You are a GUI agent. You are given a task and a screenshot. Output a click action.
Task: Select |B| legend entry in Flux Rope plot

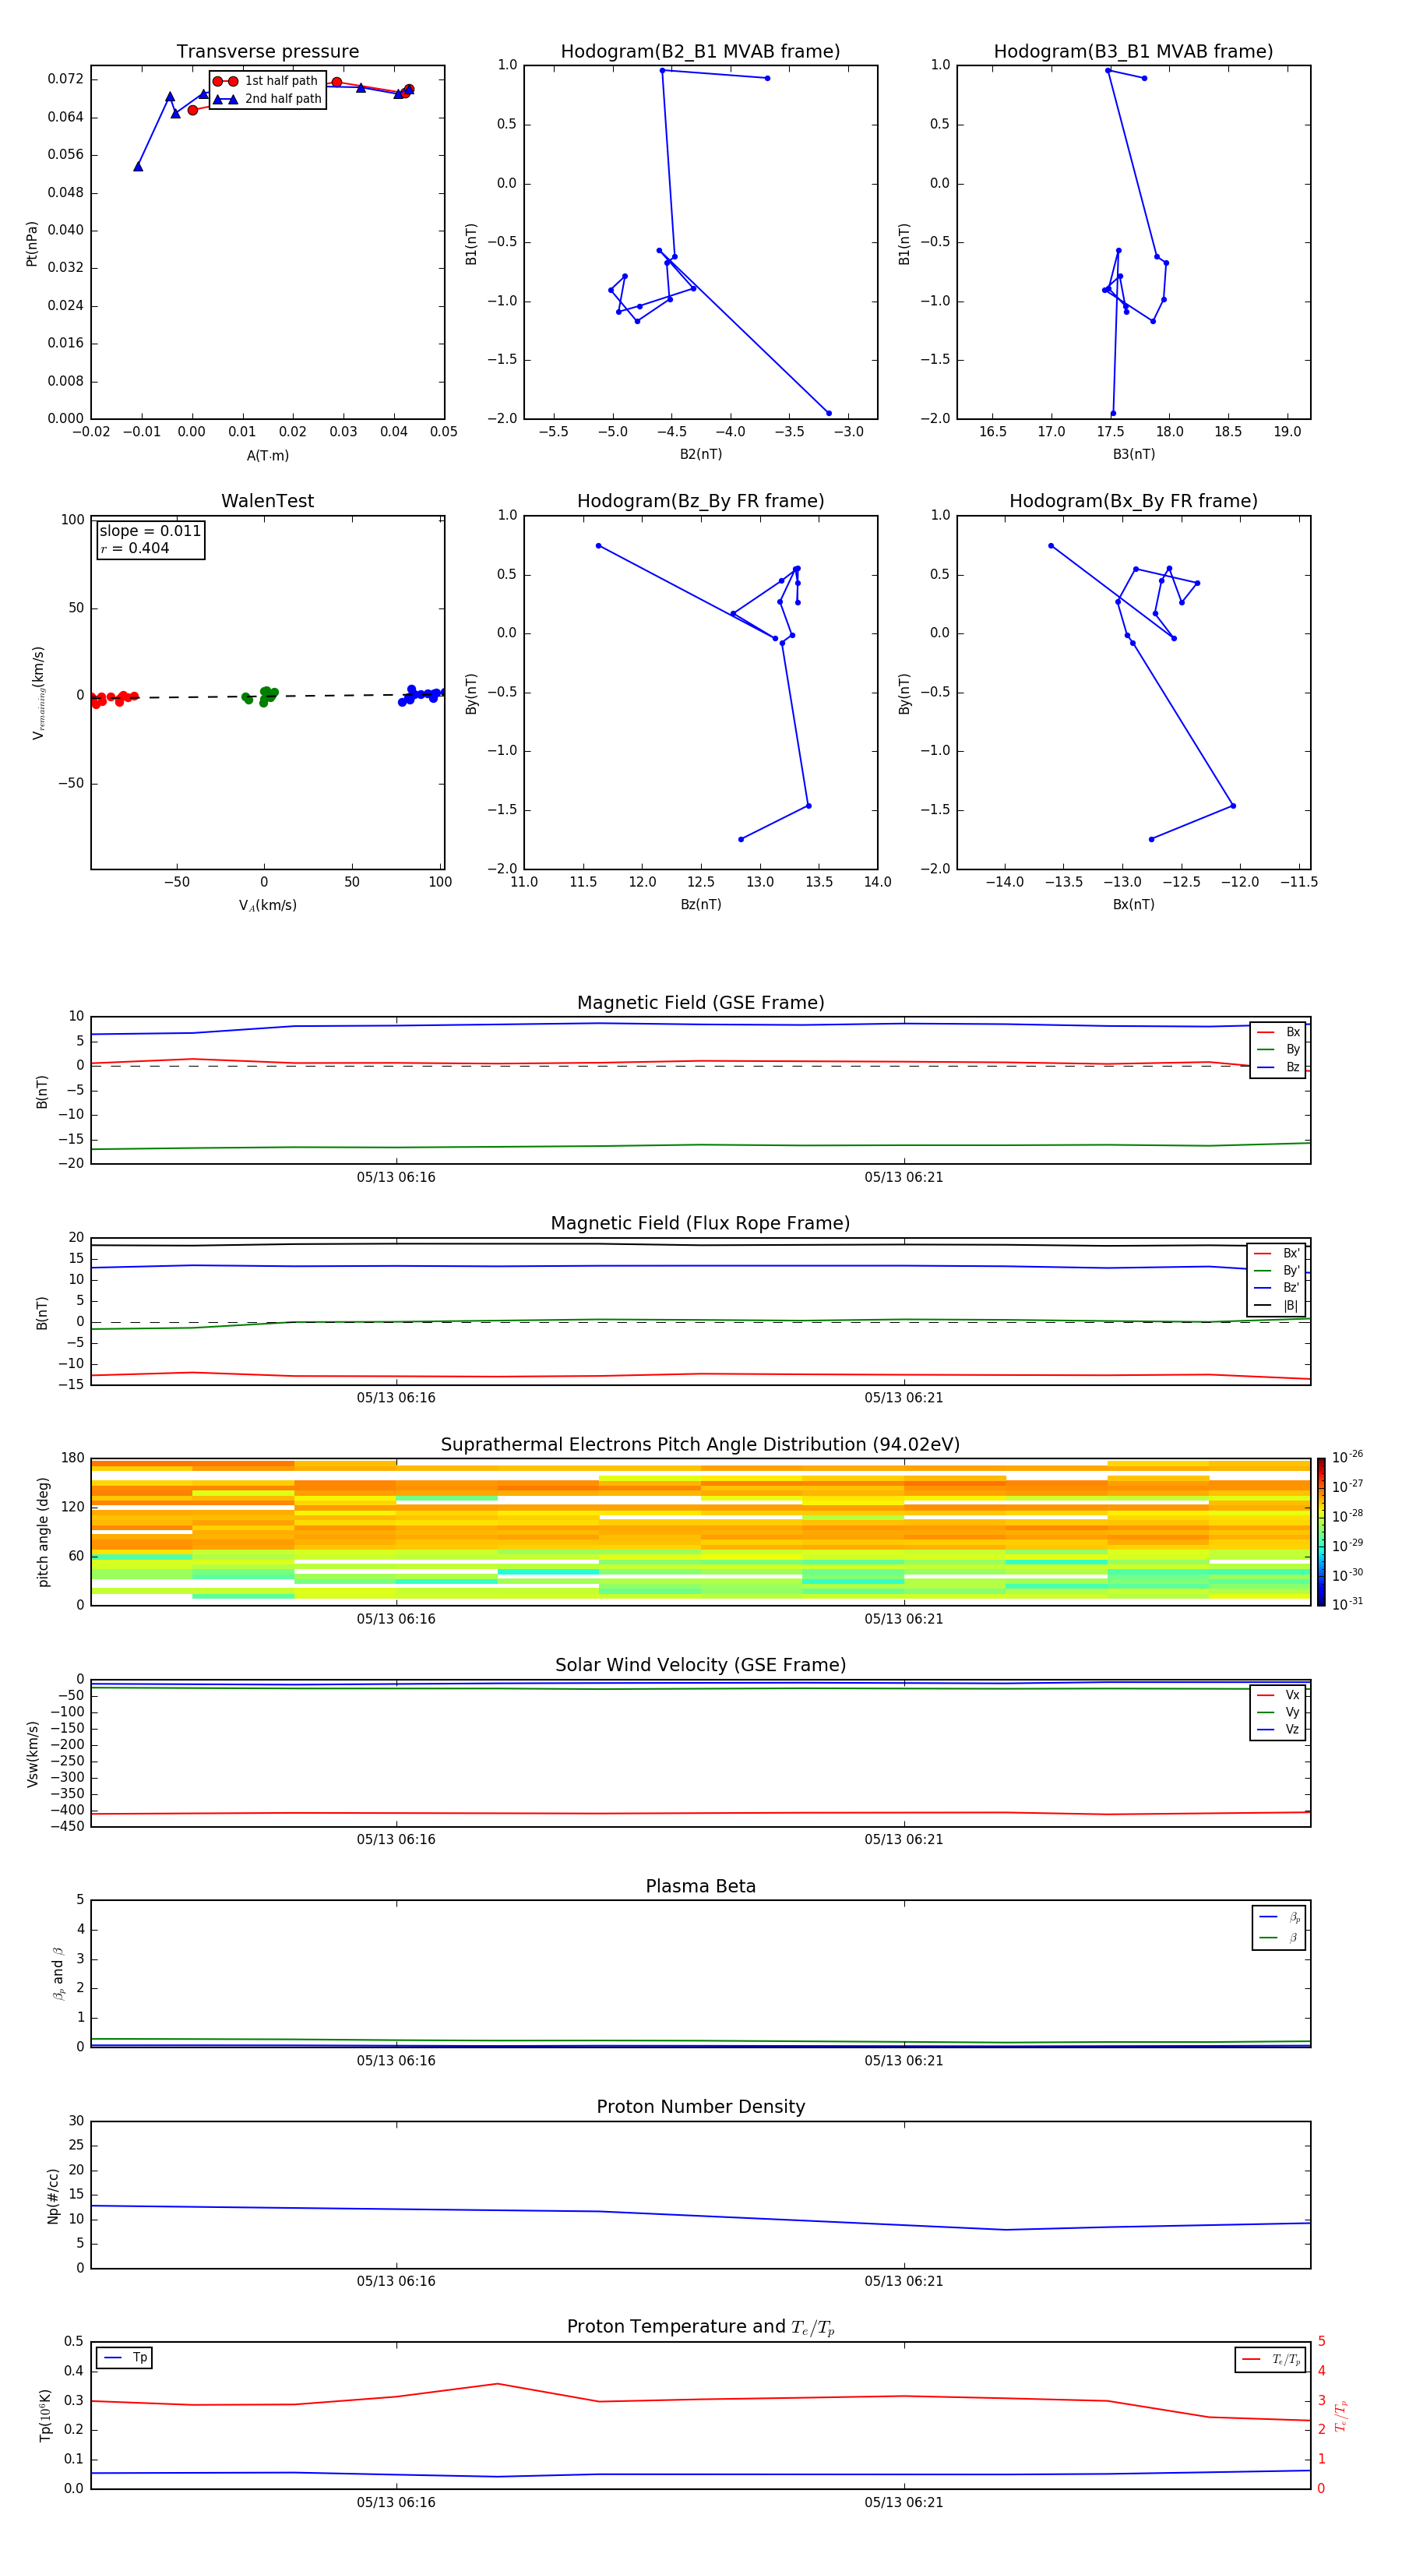click(x=1277, y=1306)
